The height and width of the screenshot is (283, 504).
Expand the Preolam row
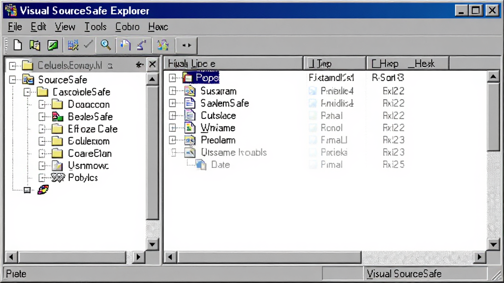[x=173, y=140]
